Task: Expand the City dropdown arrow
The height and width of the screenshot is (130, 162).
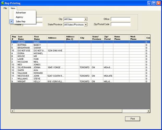Action: point(85,19)
